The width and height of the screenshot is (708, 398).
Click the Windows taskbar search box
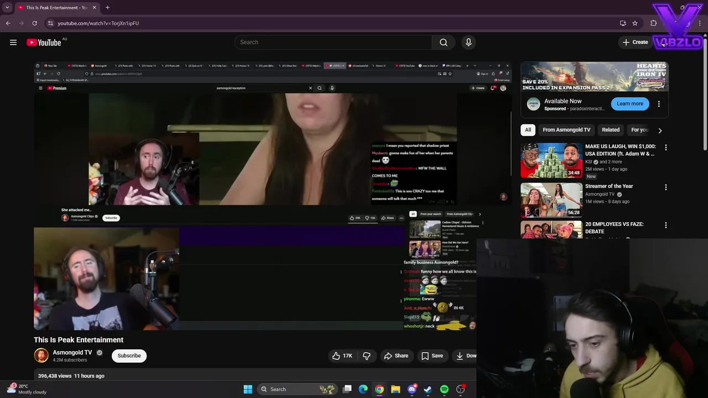[298, 389]
